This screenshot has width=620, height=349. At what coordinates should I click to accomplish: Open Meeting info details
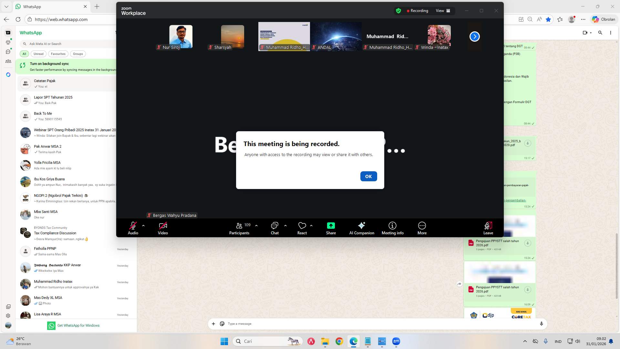pyautogui.click(x=392, y=228)
